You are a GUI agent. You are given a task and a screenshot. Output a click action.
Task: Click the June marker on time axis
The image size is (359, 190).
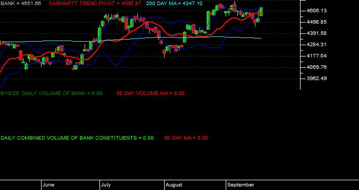click(48, 185)
